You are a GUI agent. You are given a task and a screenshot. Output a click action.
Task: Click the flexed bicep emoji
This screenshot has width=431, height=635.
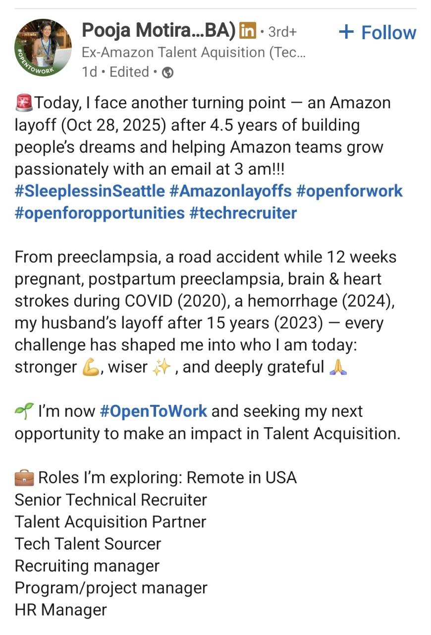[x=91, y=368]
